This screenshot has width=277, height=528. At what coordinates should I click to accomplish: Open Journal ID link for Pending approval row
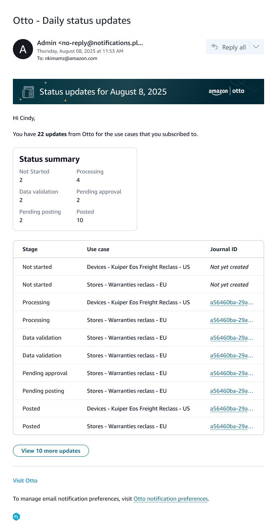point(232,373)
